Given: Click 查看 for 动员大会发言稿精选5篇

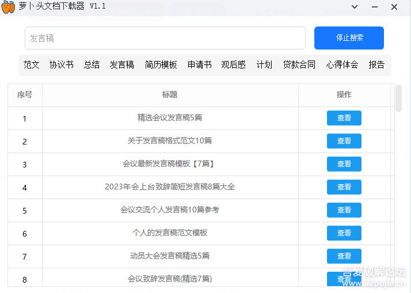Looking at the screenshot, I should pyautogui.click(x=344, y=256).
